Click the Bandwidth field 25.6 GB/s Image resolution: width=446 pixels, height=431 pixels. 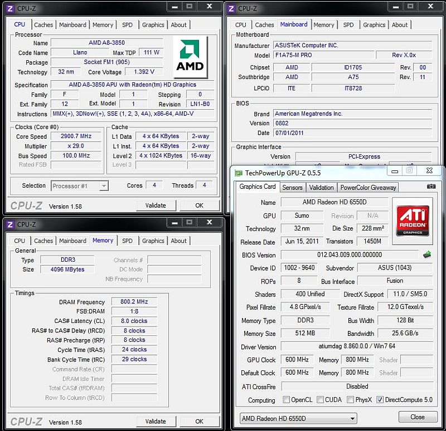pyautogui.click(x=405, y=333)
